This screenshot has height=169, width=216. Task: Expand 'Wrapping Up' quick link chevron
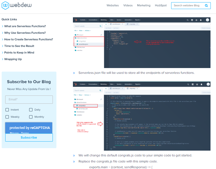(2, 59)
